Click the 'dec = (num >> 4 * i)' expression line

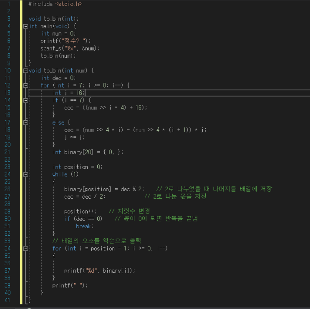(135, 130)
